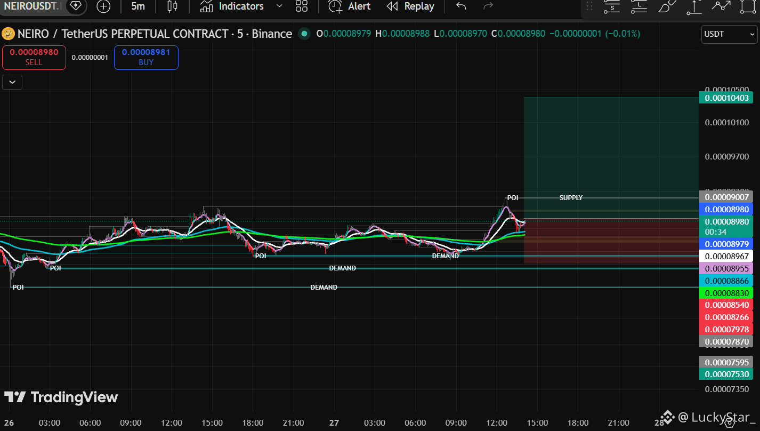
Task: Click the cyan 0.00008866 price label
Action: [726, 281]
